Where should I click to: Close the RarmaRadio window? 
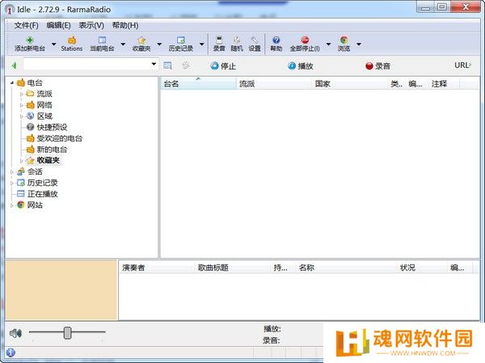tap(466, 7)
